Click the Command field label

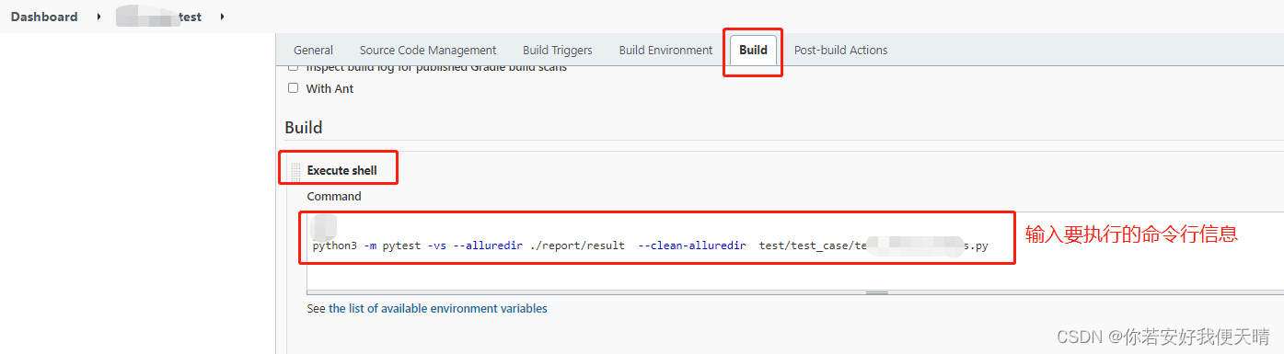[334, 196]
